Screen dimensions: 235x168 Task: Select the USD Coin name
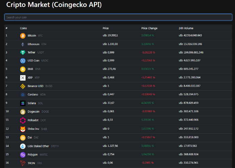coord(34,60)
